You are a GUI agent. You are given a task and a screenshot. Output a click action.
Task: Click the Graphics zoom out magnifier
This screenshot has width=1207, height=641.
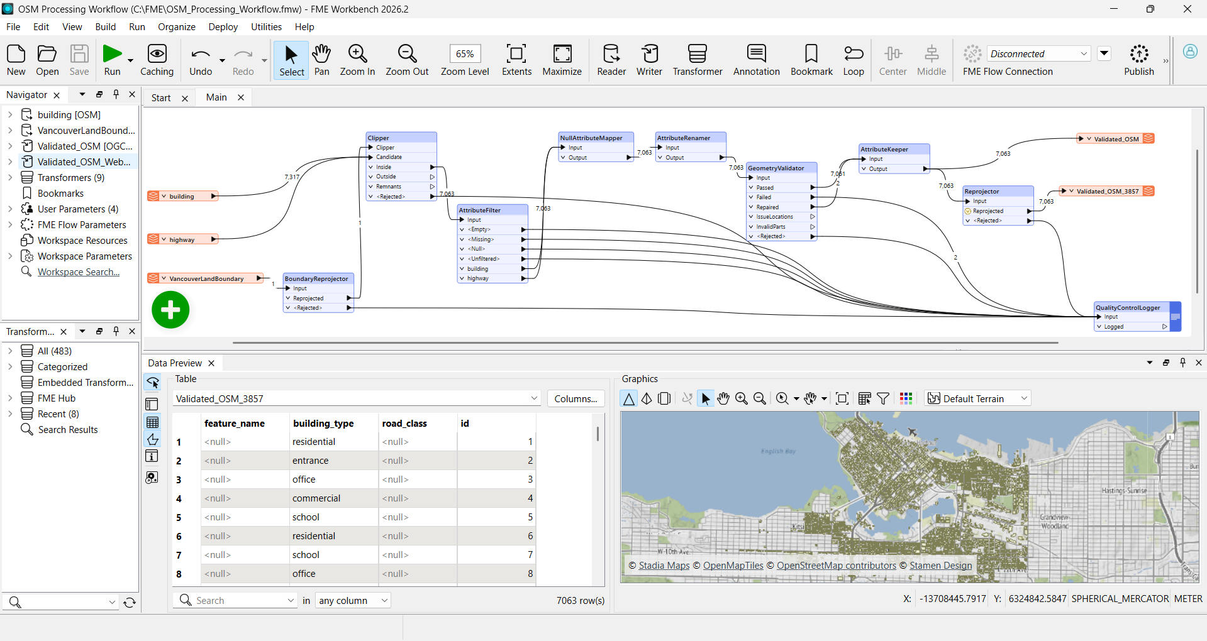pyautogui.click(x=760, y=398)
